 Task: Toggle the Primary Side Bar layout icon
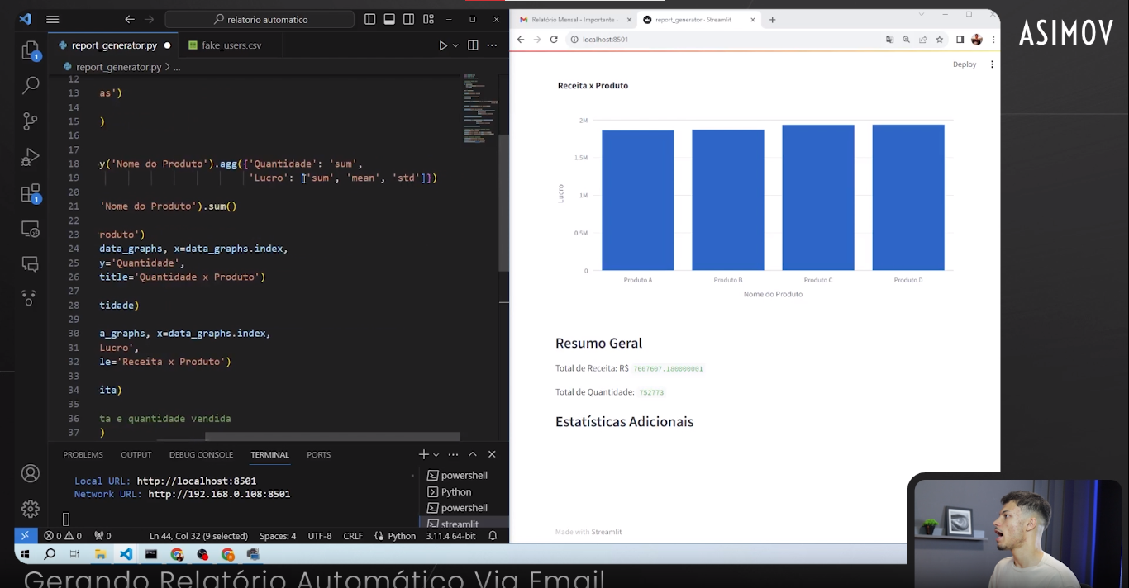click(x=369, y=18)
